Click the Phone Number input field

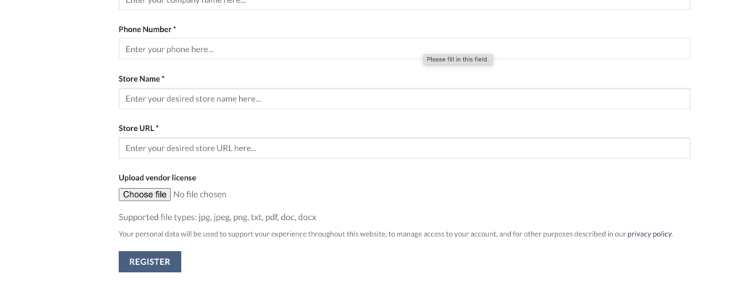click(404, 48)
